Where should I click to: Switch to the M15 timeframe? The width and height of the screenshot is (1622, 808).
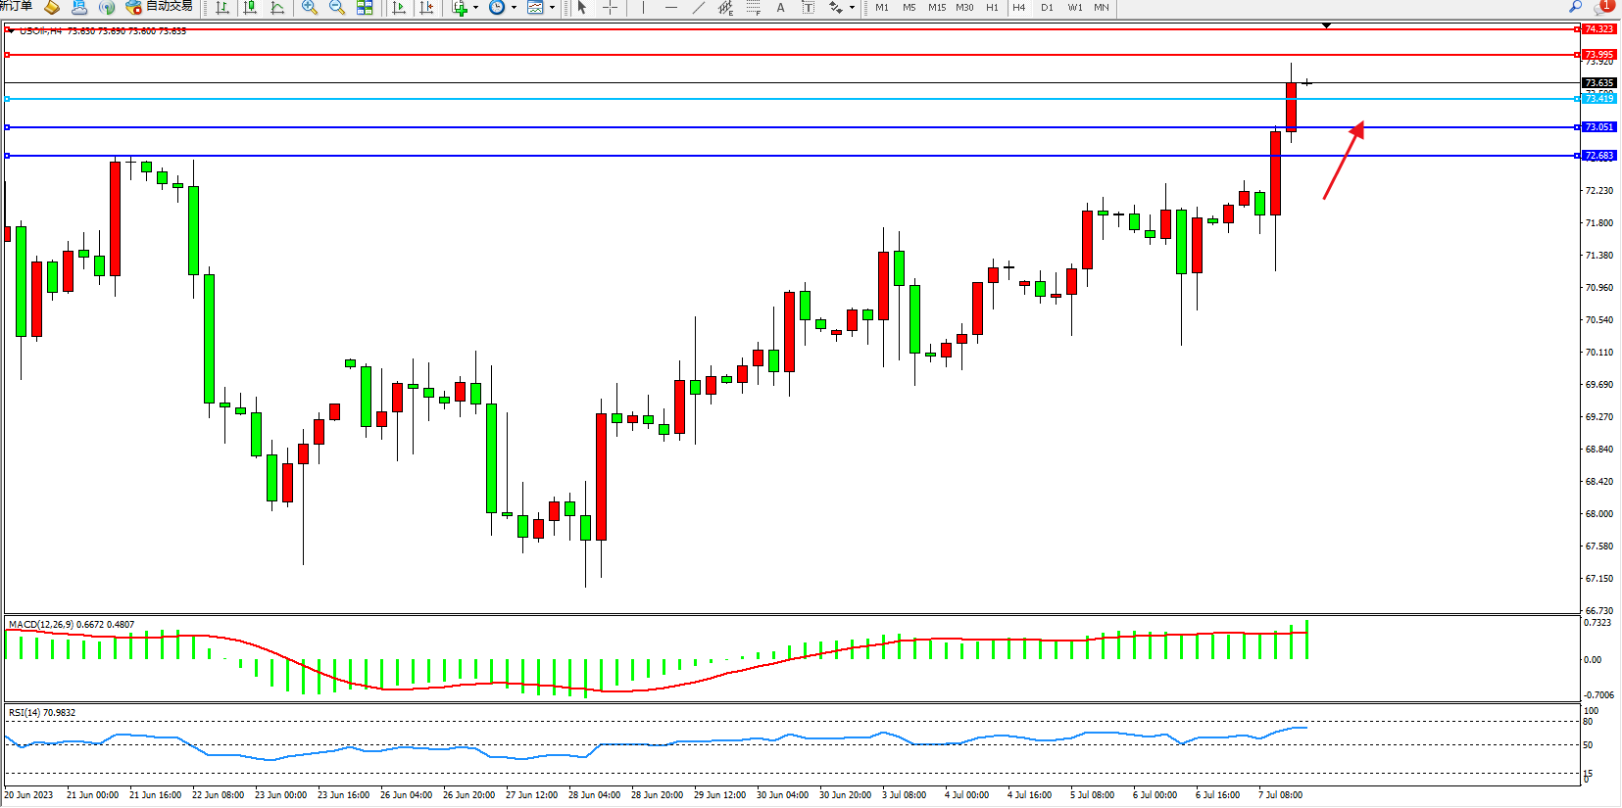(937, 8)
